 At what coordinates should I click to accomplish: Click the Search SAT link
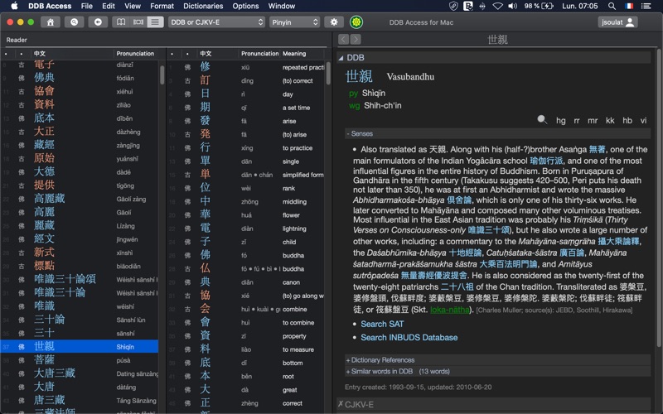(x=382, y=324)
